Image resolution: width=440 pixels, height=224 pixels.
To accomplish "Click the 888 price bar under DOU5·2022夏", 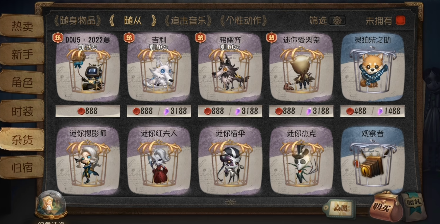I will click(87, 111).
